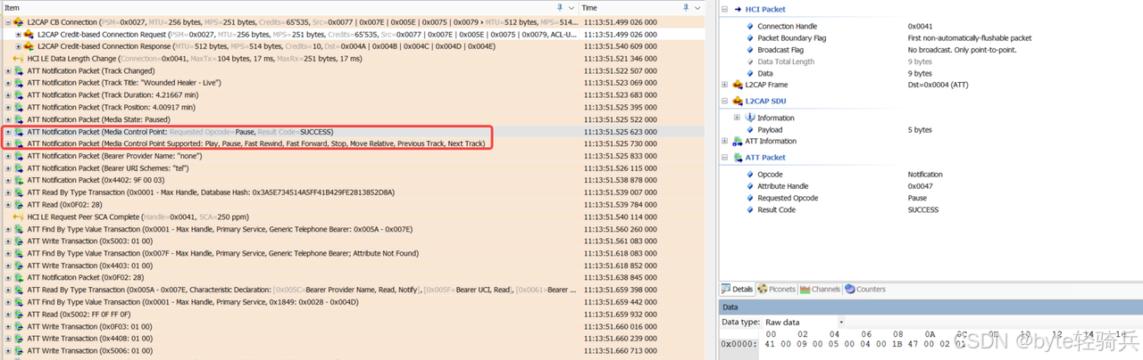Click the L2CAP Credit-based Connection Request icon
Viewport: 1143px width, 360px height.
(x=29, y=34)
